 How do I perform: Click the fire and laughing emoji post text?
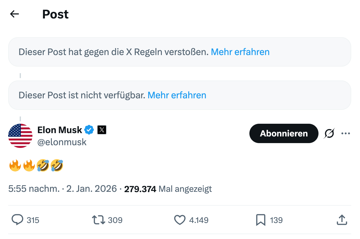point(36,166)
